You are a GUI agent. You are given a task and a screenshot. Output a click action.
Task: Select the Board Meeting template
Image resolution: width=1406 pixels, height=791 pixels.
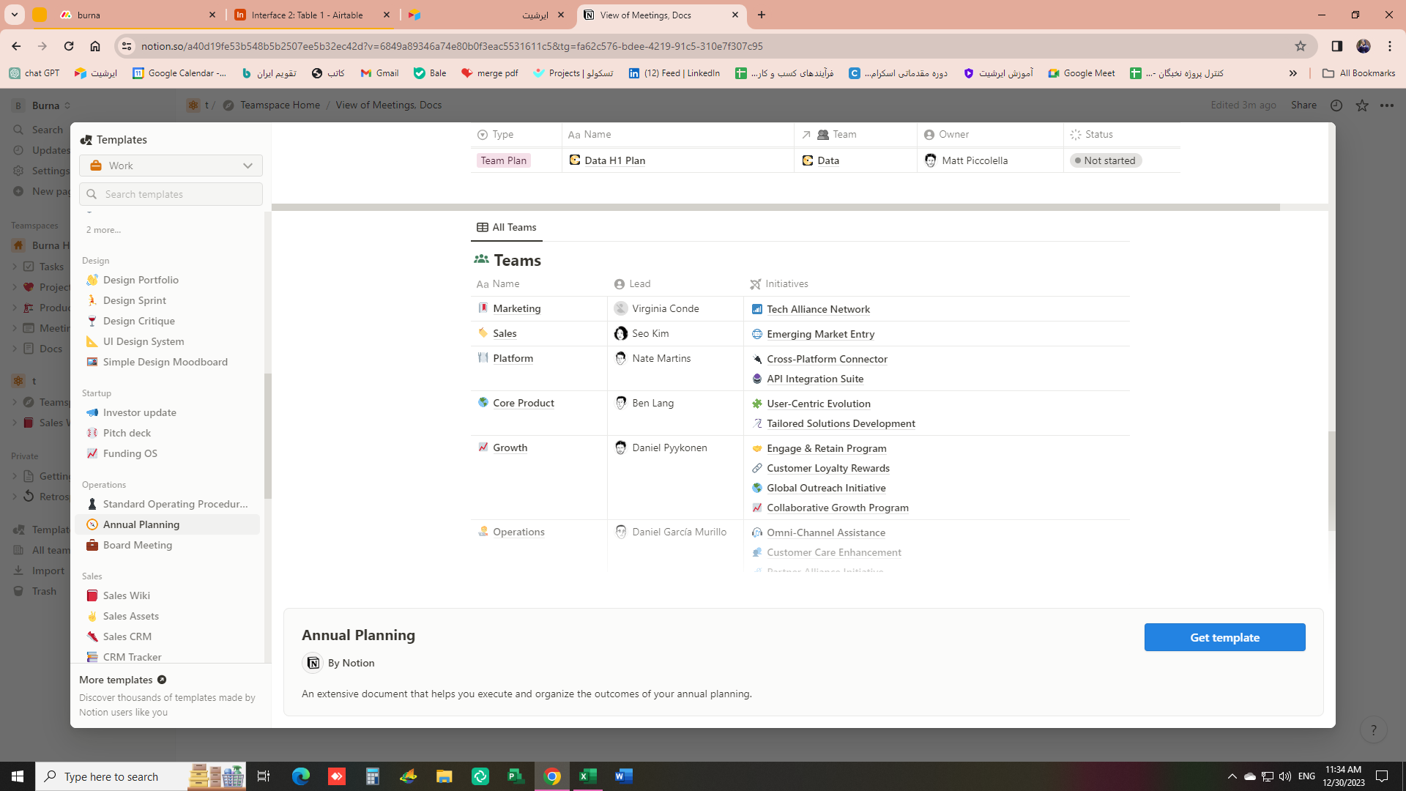pos(138,545)
